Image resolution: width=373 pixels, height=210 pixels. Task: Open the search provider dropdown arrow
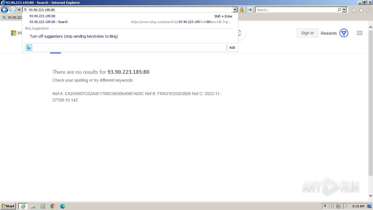tap(344, 10)
